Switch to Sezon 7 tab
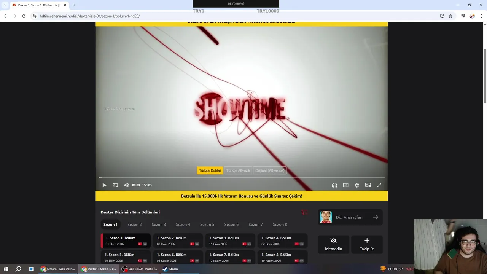 (256, 225)
